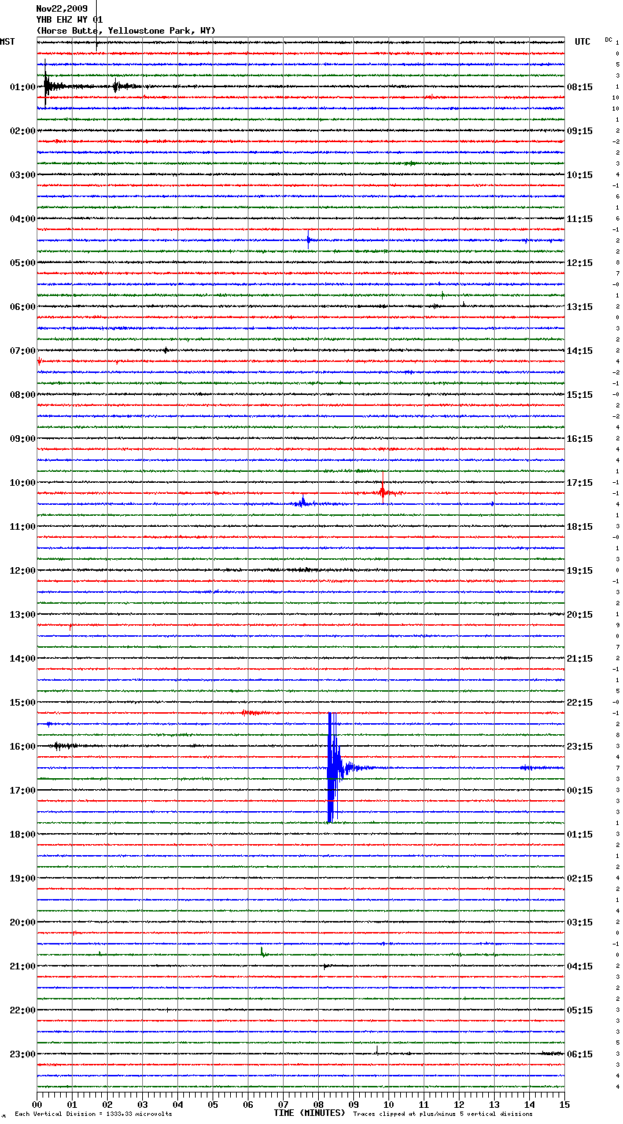
Task: Click the UTC timezone label
Action: click(582, 42)
